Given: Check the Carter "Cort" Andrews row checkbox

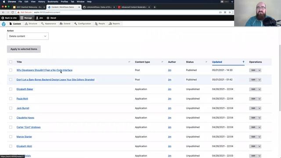Looking at the screenshot, I should (11, 127).
